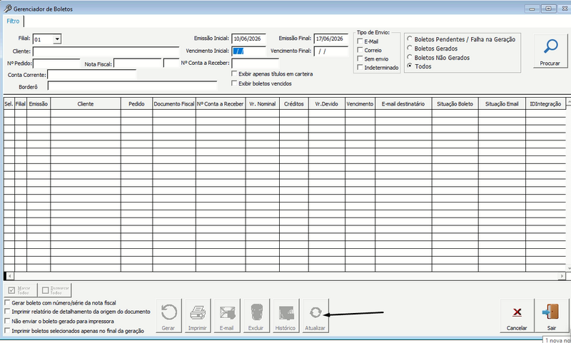Viewport: 571px width, 343px height.
Task: Click the Emissão Inicial date field
Action: click(248, 39)
